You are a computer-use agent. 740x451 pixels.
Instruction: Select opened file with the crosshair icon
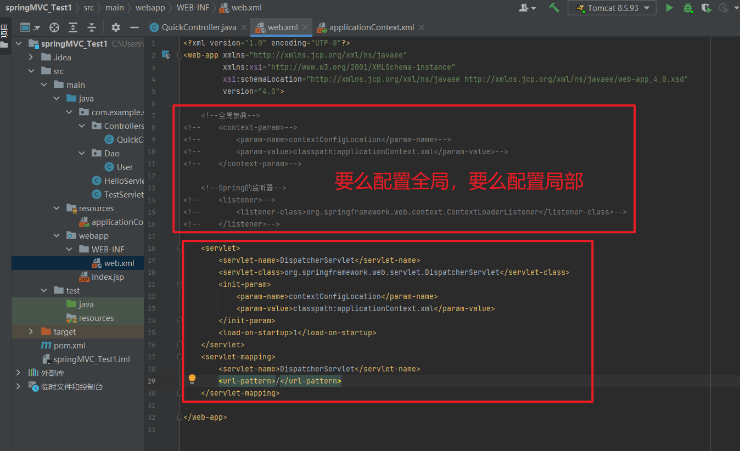pyautogui.click(x=54, y=27)
